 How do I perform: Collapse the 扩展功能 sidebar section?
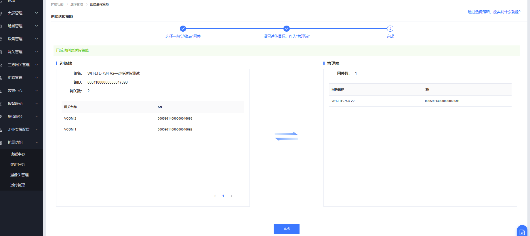[x=37, y=142]
